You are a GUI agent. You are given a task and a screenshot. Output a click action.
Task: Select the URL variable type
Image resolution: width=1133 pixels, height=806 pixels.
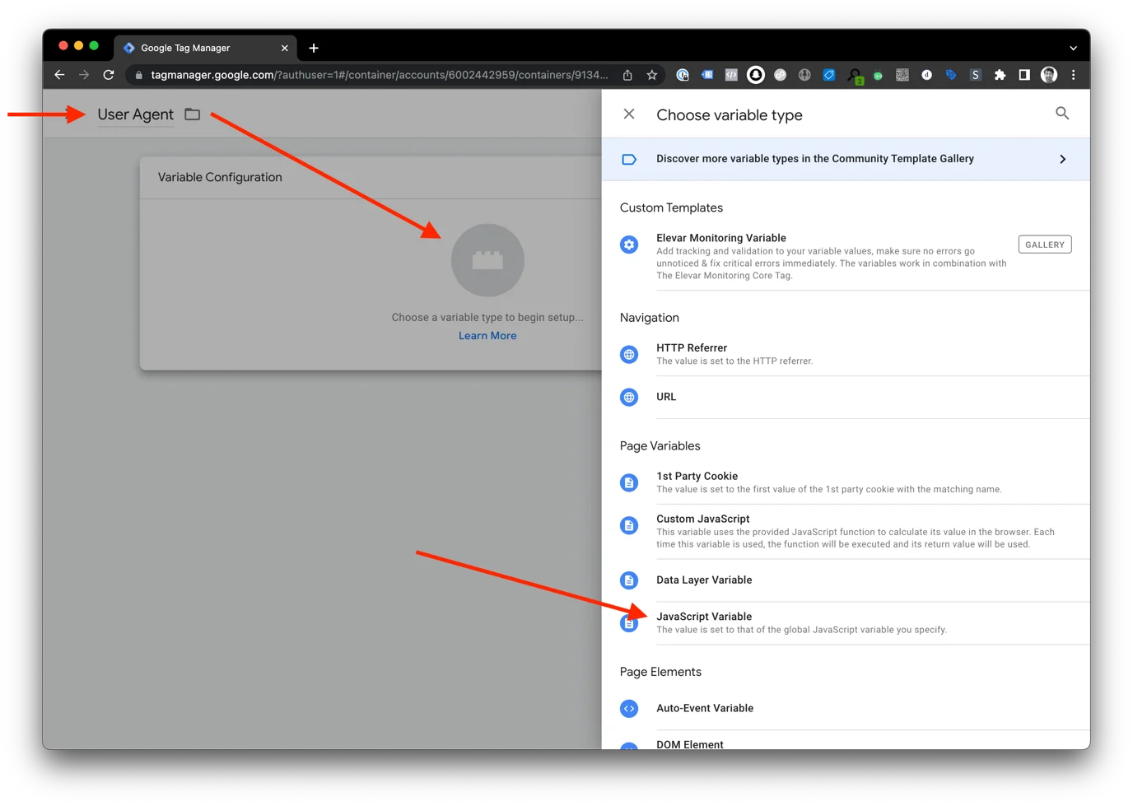click(846, 397)
